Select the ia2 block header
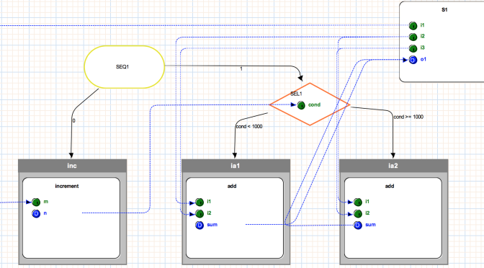484x268 pixels. pyautogui.click(x=393, y=166)
